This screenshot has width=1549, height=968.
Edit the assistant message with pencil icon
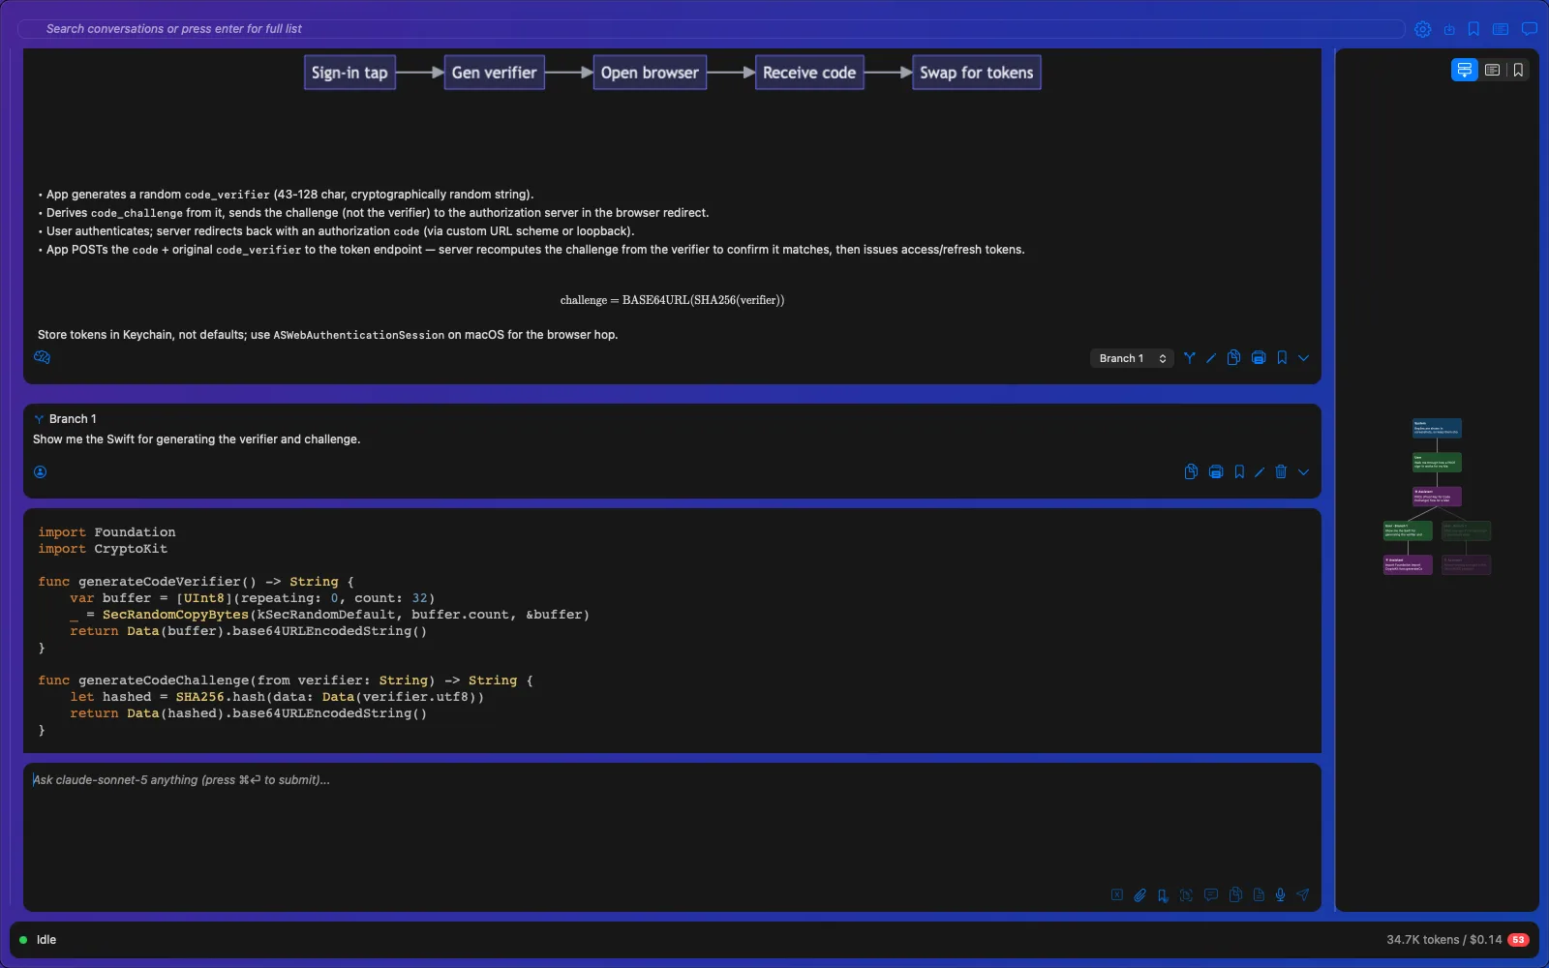pos(1211,358)
